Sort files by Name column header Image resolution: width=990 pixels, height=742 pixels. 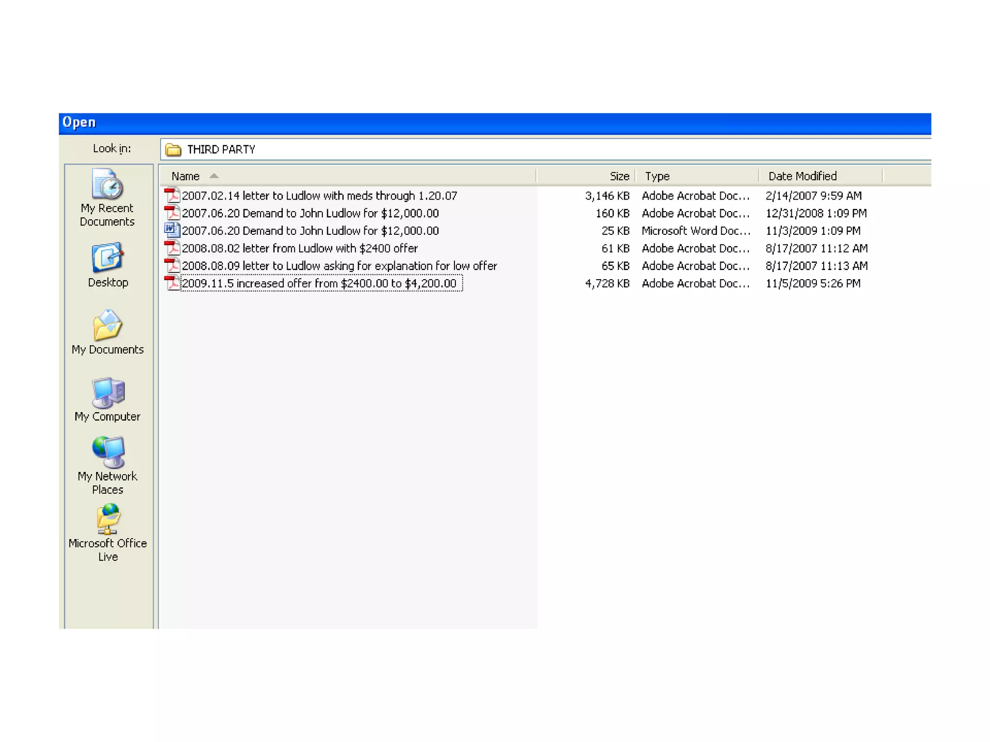186,176
